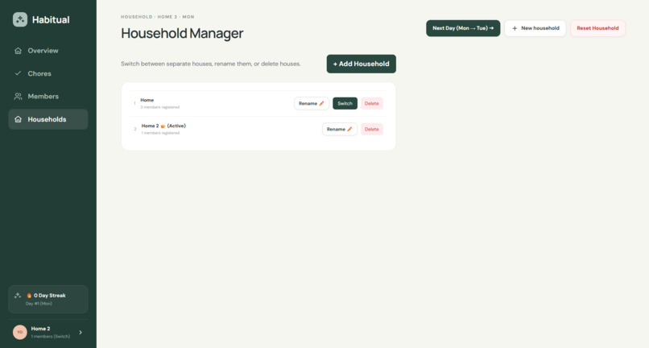Click '3 members registered' text
649x348 pixels.
[159, 107]
